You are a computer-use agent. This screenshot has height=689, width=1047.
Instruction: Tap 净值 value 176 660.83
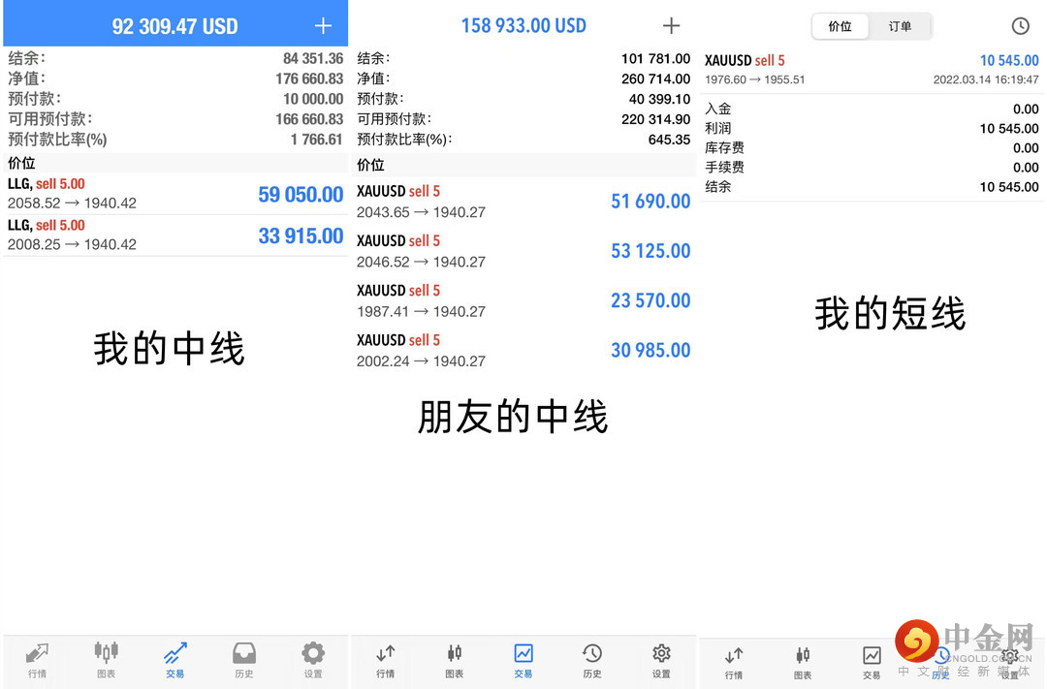pos(309,78)
